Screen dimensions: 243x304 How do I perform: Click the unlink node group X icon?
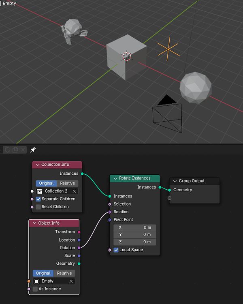coord(23,150)
